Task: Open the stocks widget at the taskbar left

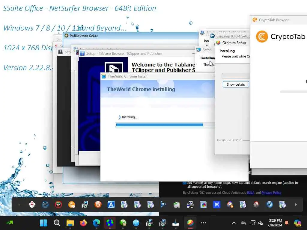Action: [x=10, y=223]
